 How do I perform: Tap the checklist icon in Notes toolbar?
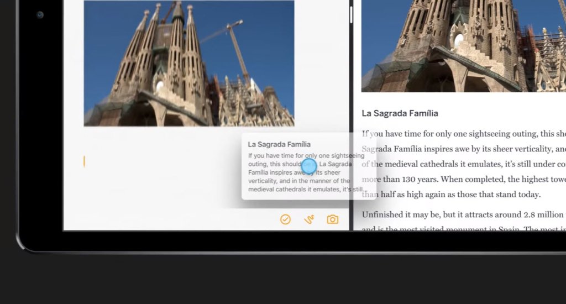tap(285, 219)
